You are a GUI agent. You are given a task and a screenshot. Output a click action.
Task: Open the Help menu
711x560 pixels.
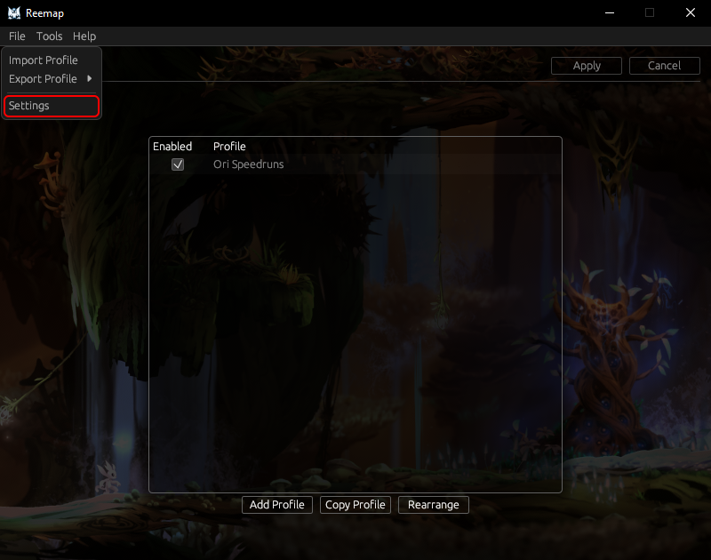[x=84, y=36]
